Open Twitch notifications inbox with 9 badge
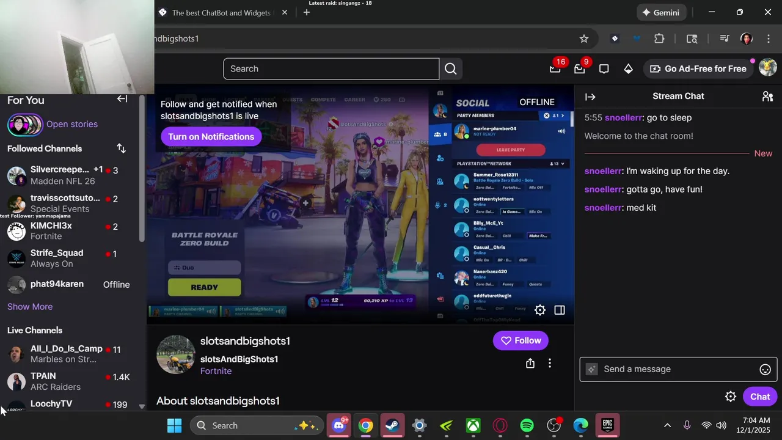The width and height of the screenshot is (782, 440). [580, 68]
